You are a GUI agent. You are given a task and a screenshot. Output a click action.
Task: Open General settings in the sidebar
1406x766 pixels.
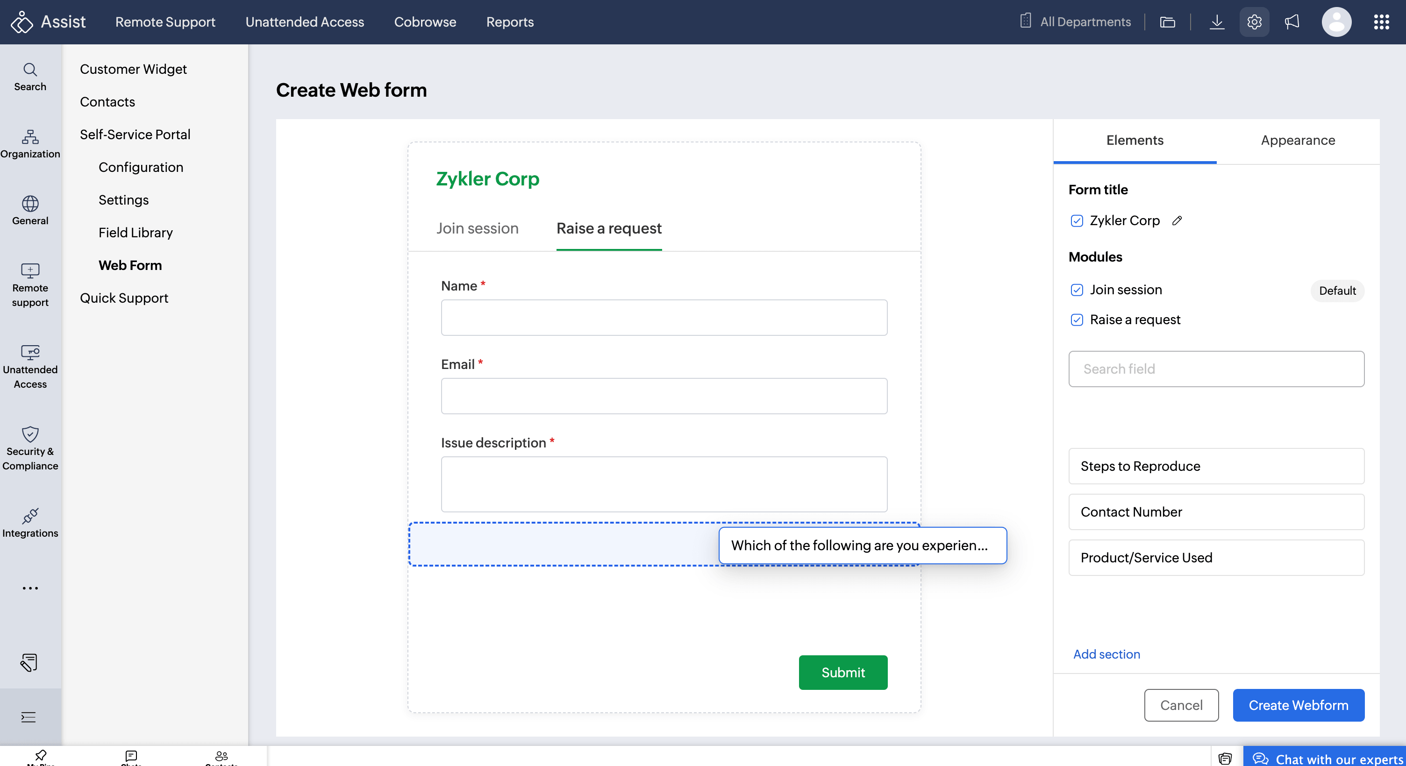point(30,211)
